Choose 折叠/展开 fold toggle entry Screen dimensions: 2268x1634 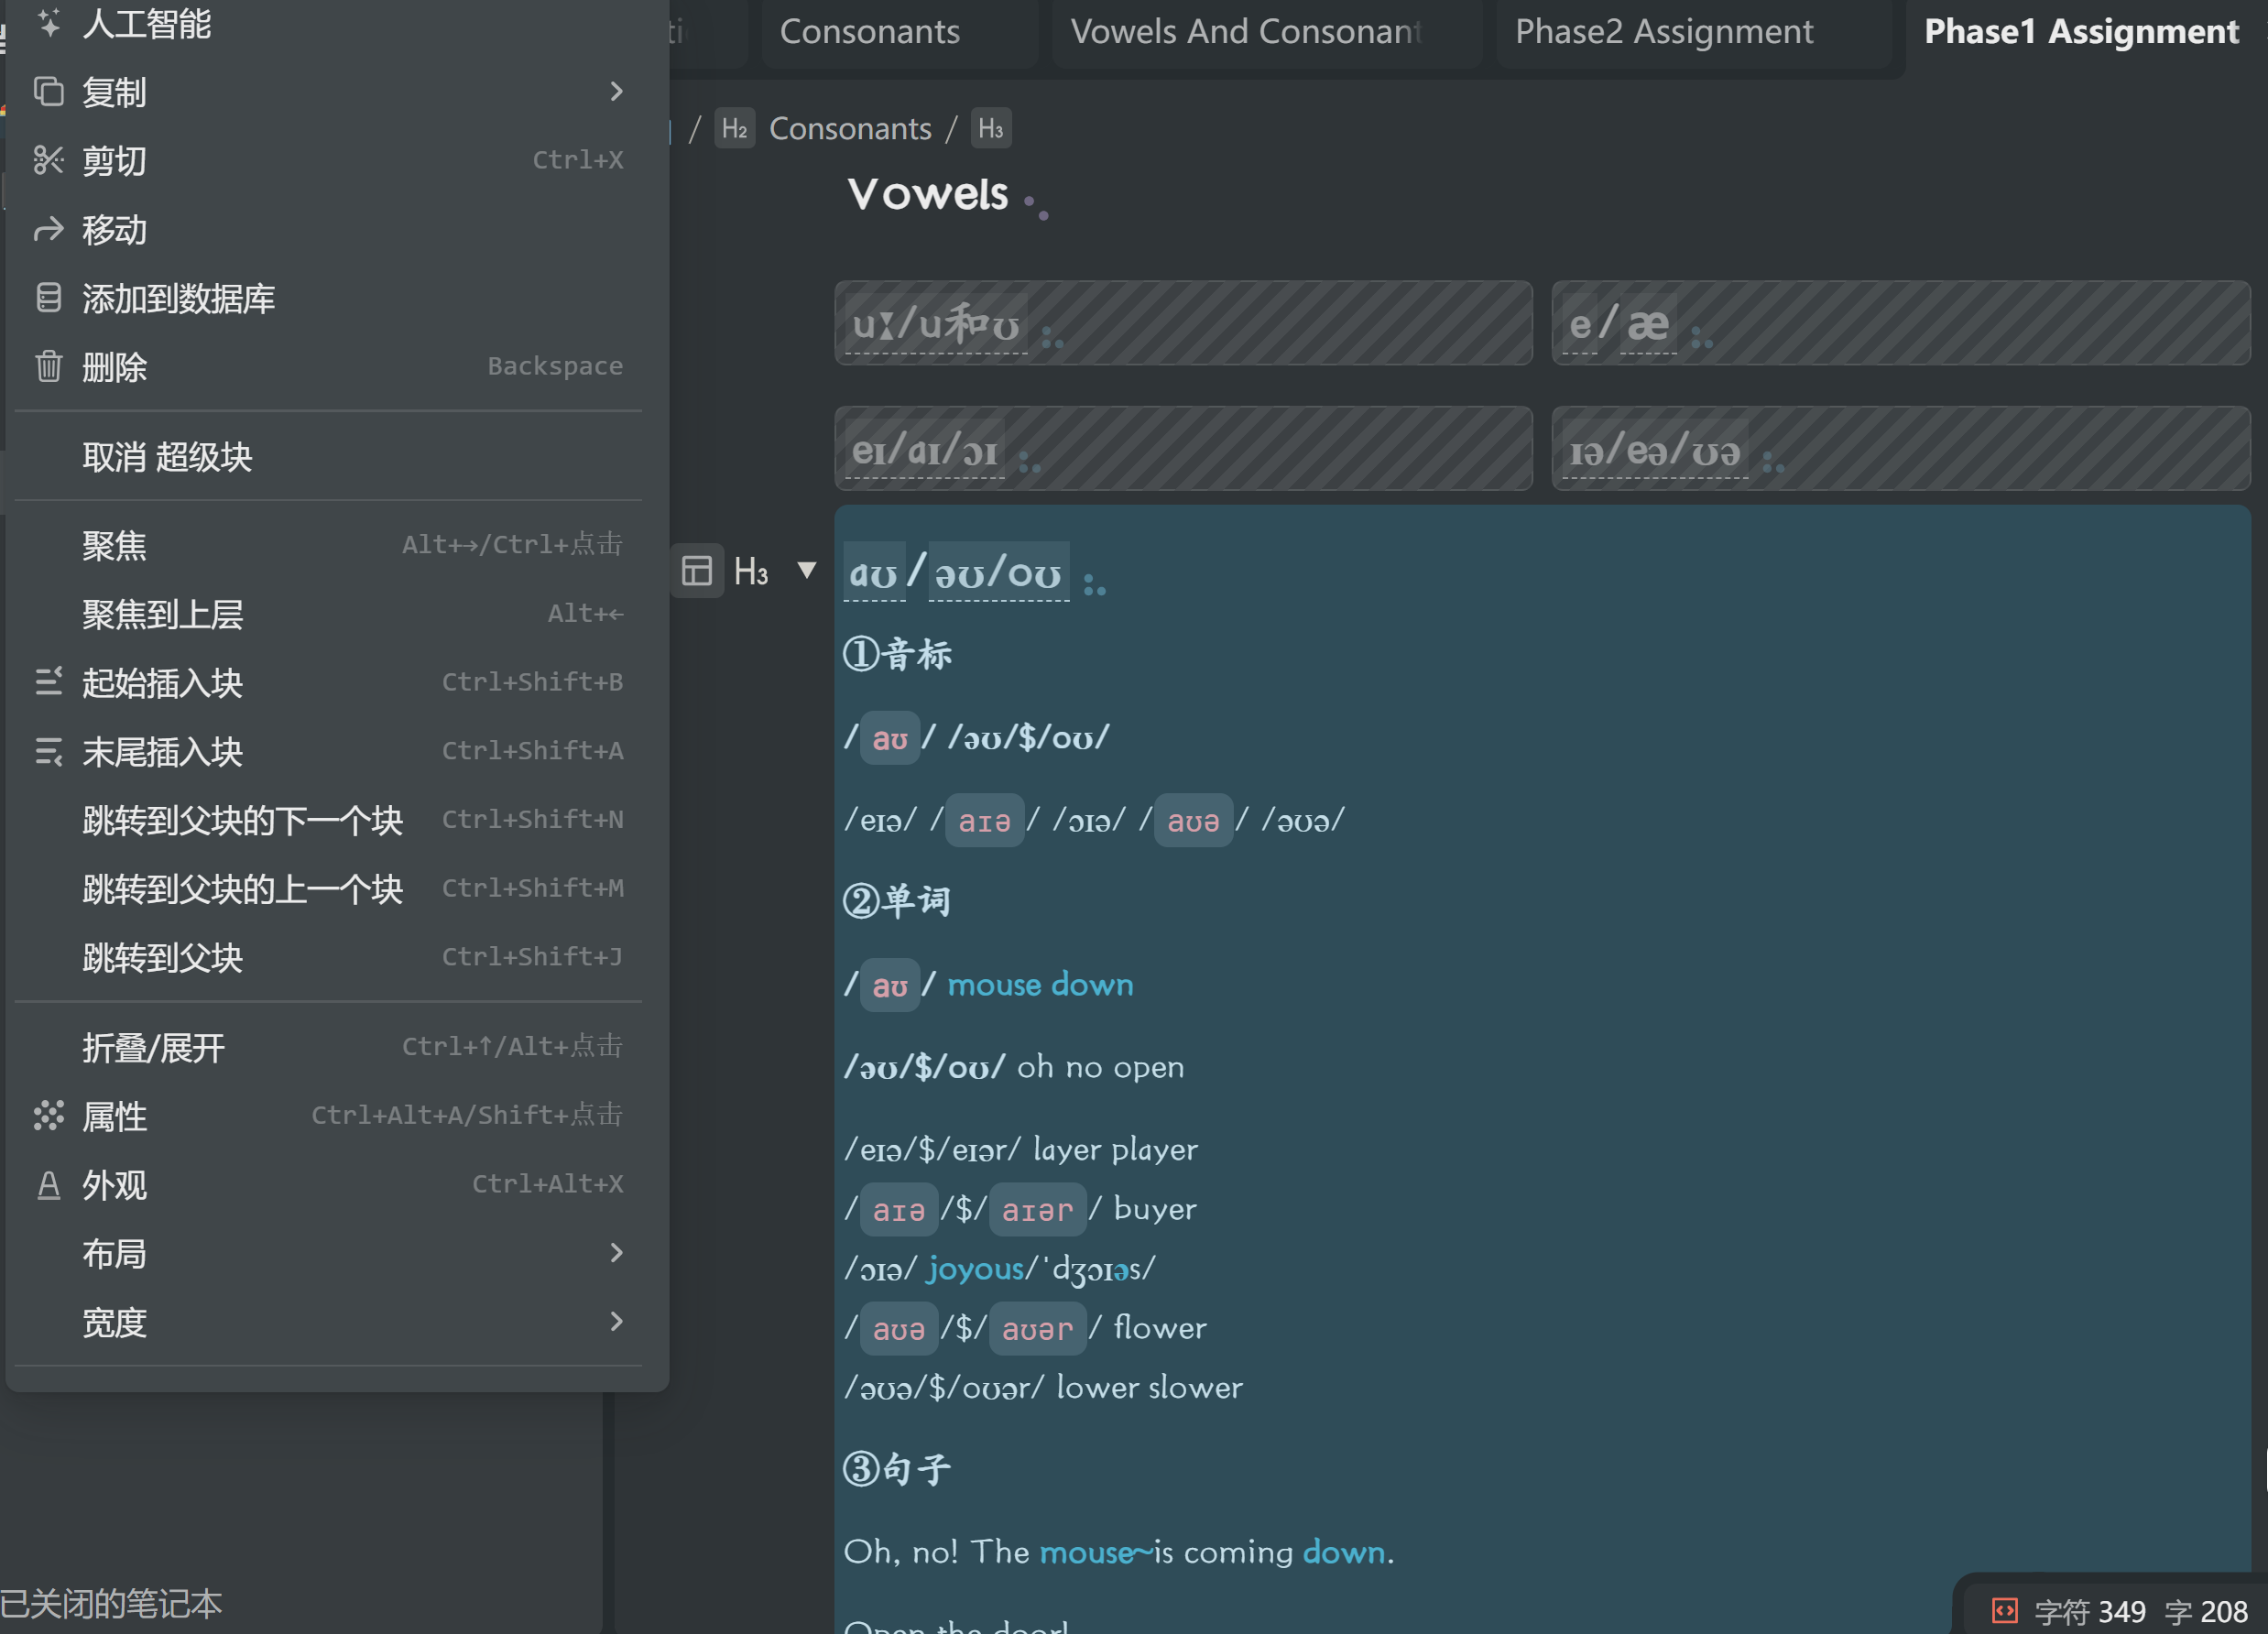[153, 1047]
